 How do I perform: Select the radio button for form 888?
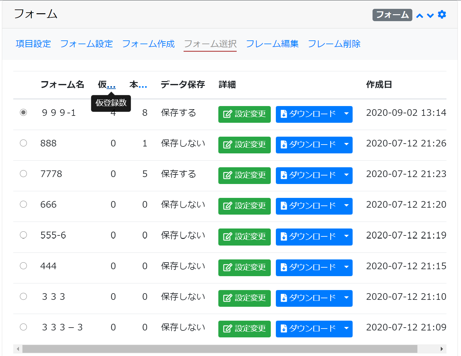coord(23,143)
